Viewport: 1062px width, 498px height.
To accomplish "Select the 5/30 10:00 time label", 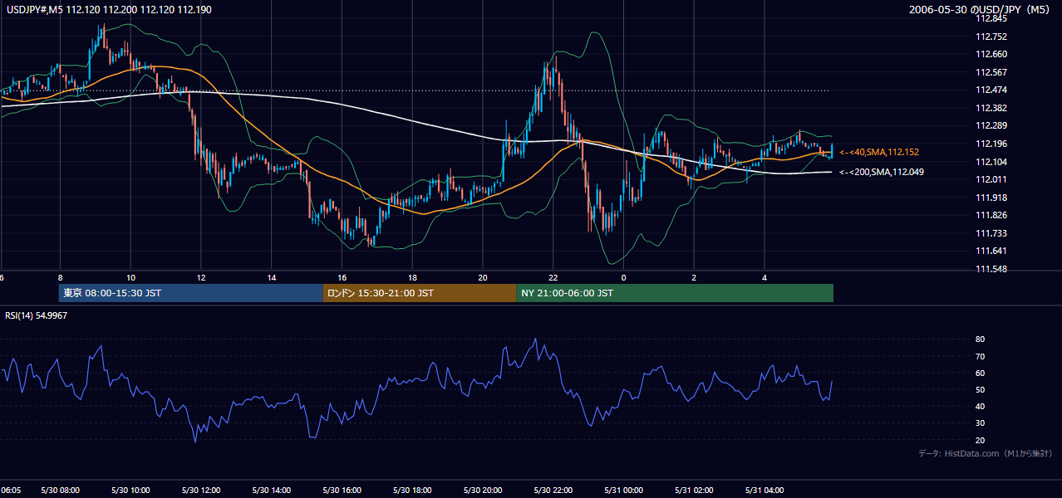I will pos(130,491).
